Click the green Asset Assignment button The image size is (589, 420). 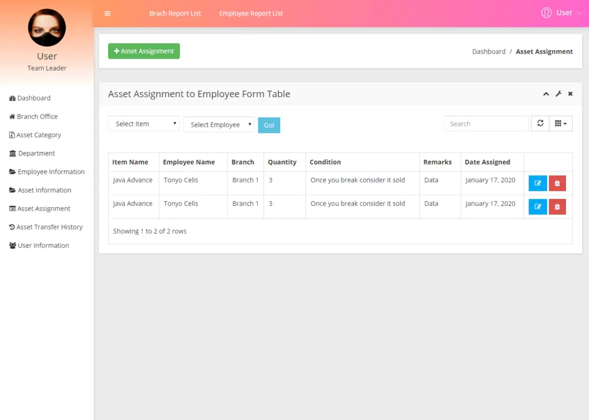coord(143,51)
